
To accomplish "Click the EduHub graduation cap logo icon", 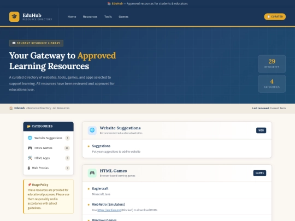I will [x=14, y=17].
